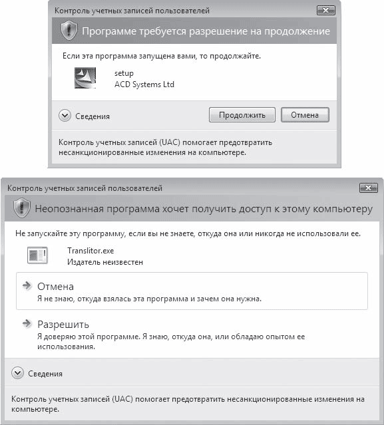Select 'Отмена' option for the unknown program
Viewport: 384px width, 425px height.
pos(192,291)
